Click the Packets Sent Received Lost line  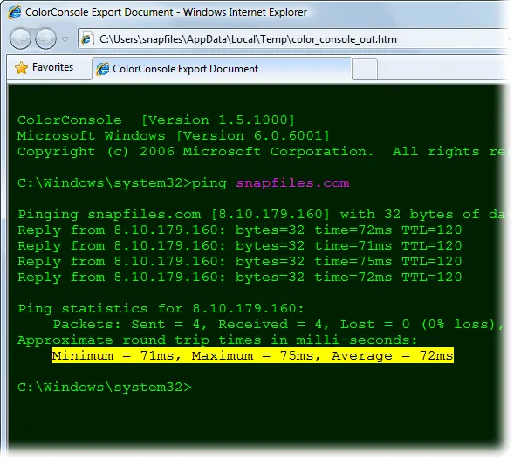[x=278, y=324]
